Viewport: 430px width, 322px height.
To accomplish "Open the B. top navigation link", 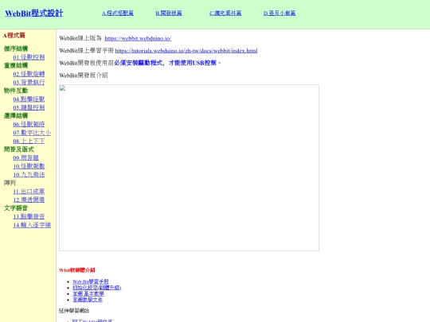I will [169, 14].
